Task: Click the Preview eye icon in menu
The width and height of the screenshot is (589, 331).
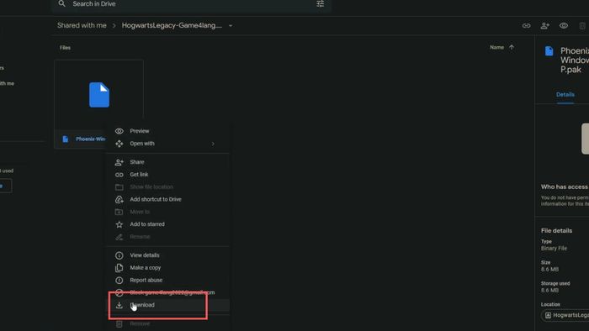Action: (119, 131)
